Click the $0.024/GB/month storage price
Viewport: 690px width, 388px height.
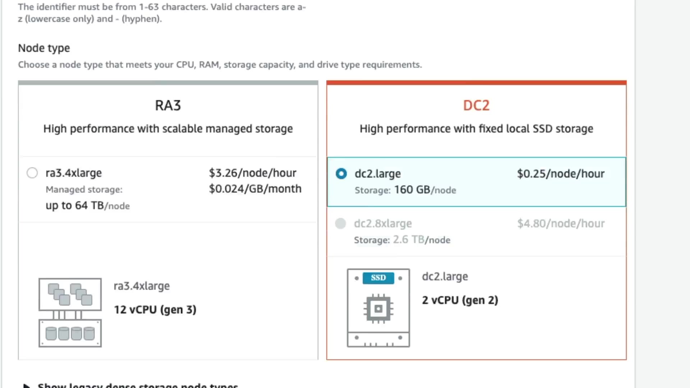pos(255,189)
